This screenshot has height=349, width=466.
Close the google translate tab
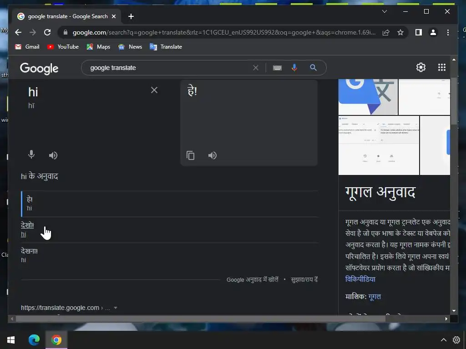point(113,16)
